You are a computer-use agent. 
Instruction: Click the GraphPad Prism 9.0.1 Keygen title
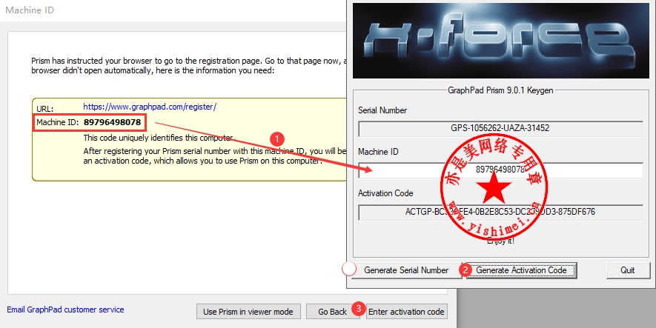click(500, 90)
